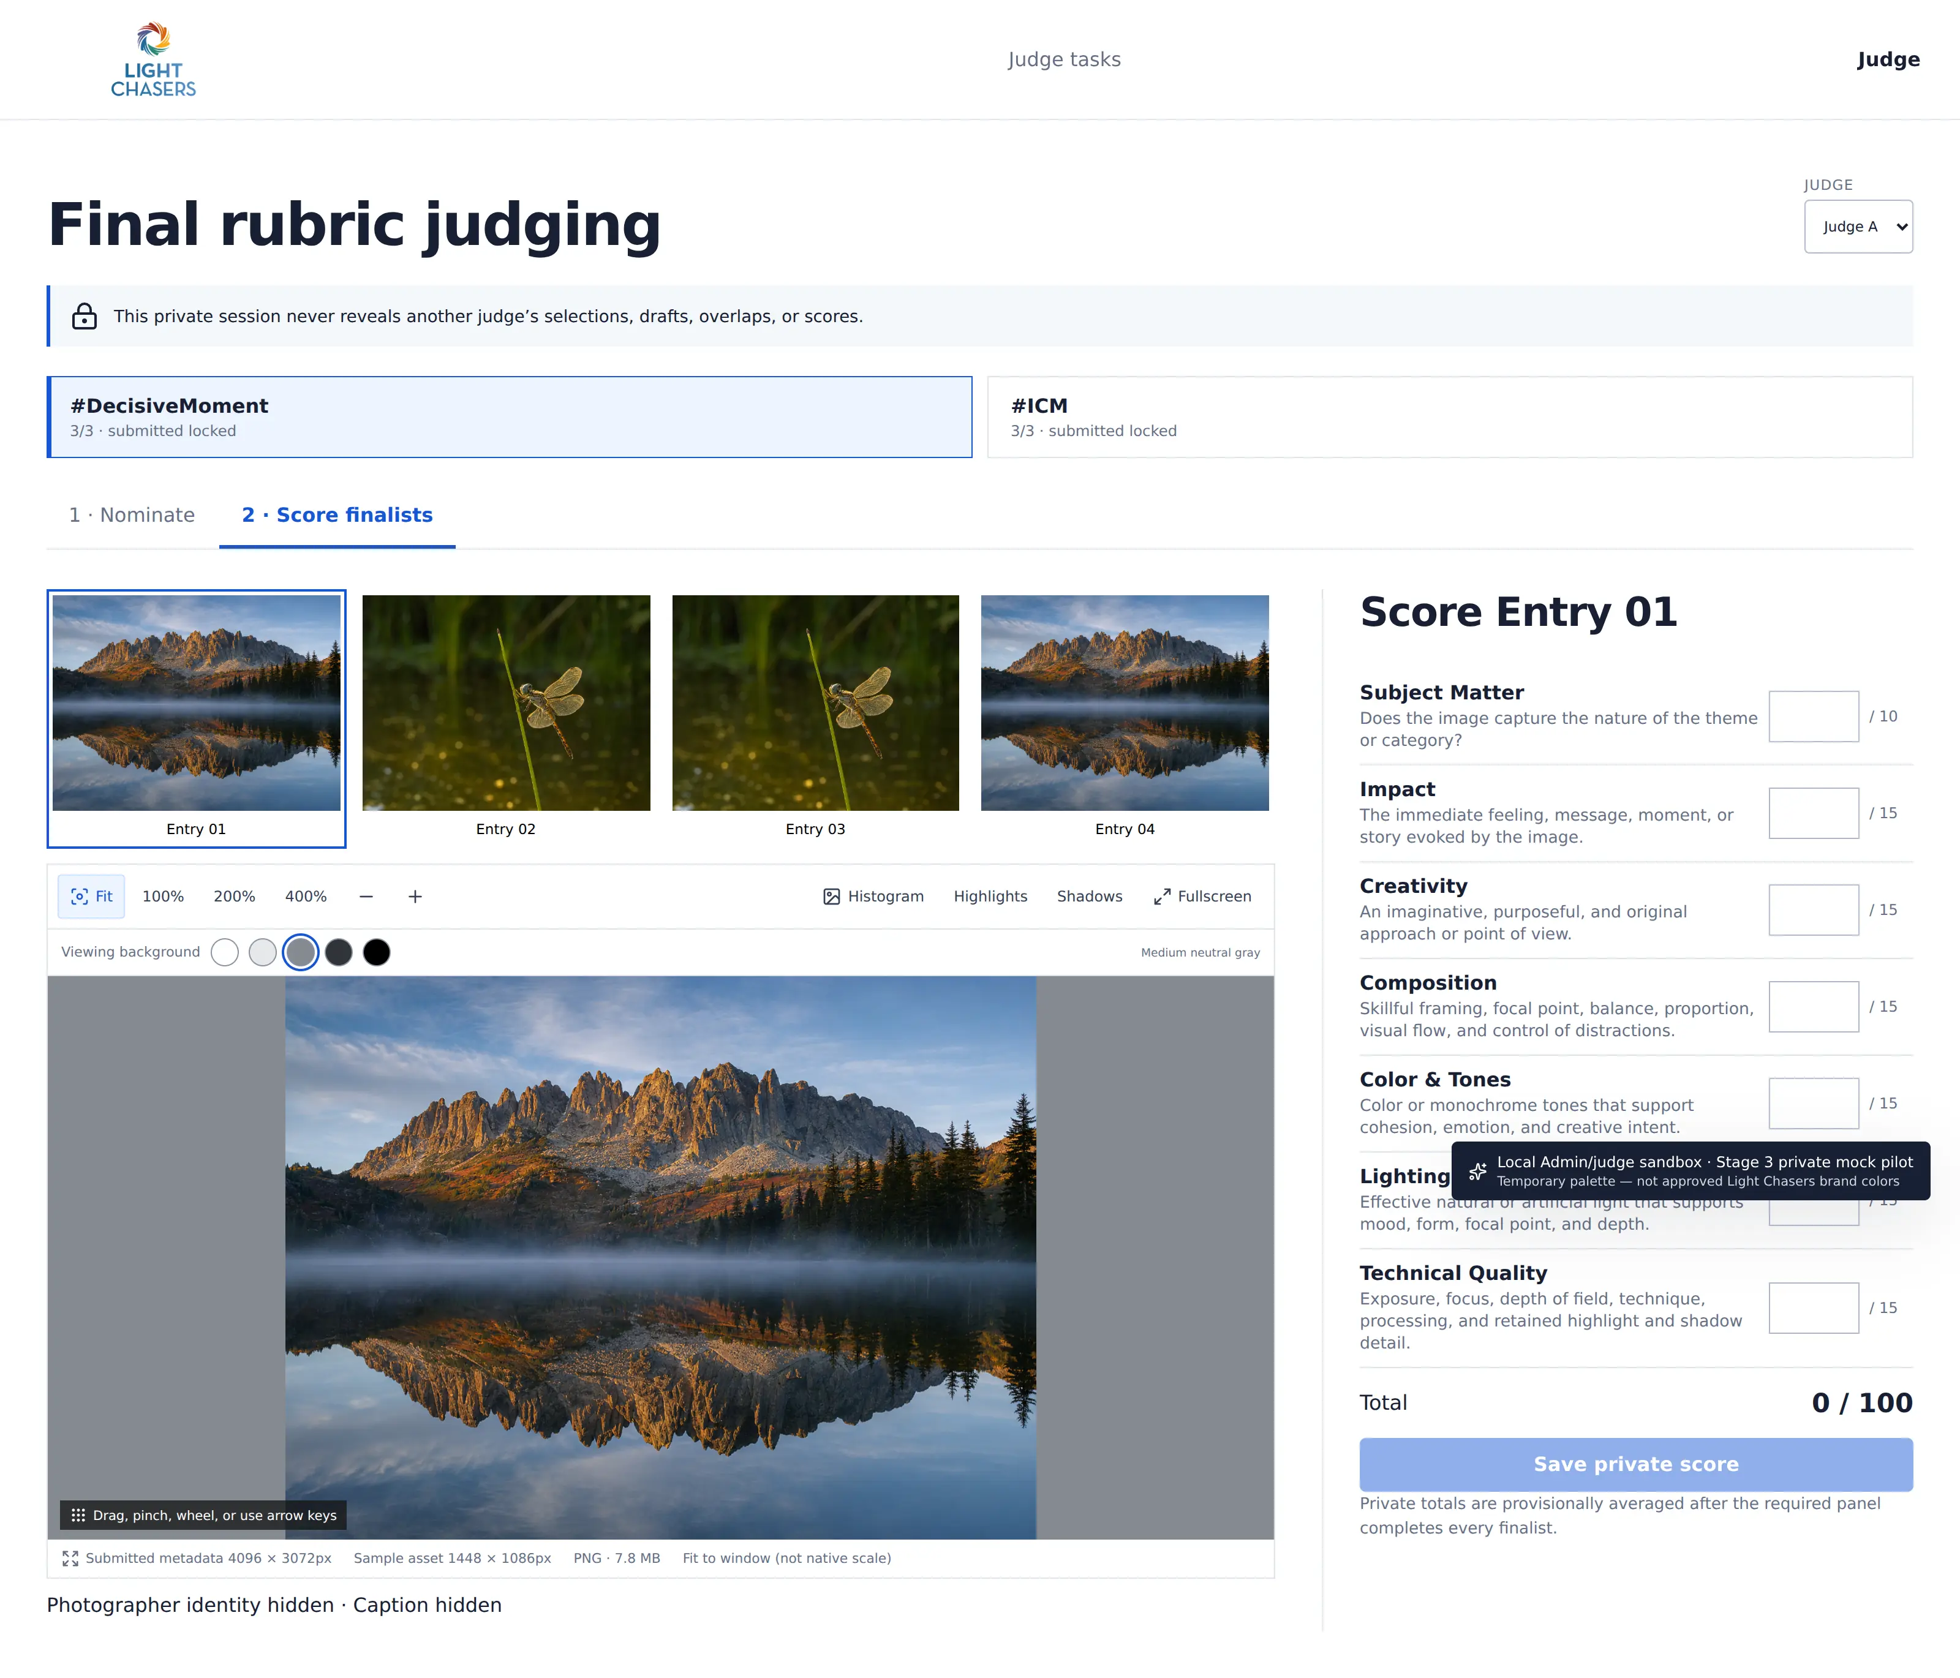Click the padlock icon in privacy notice
The image size is (1960, 1678).
coord(84,316)
